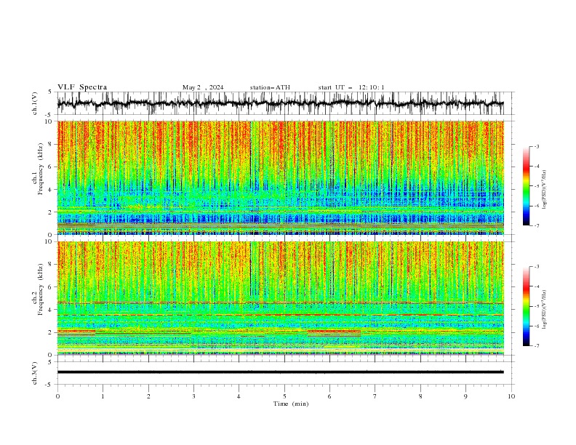Click the ch.1 spectrogram panel
Image resolution: width=576 pixels, height=445 pixels.
pos(280,177)
